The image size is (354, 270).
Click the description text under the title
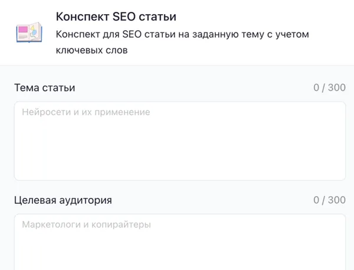click(x=183, y=43)
